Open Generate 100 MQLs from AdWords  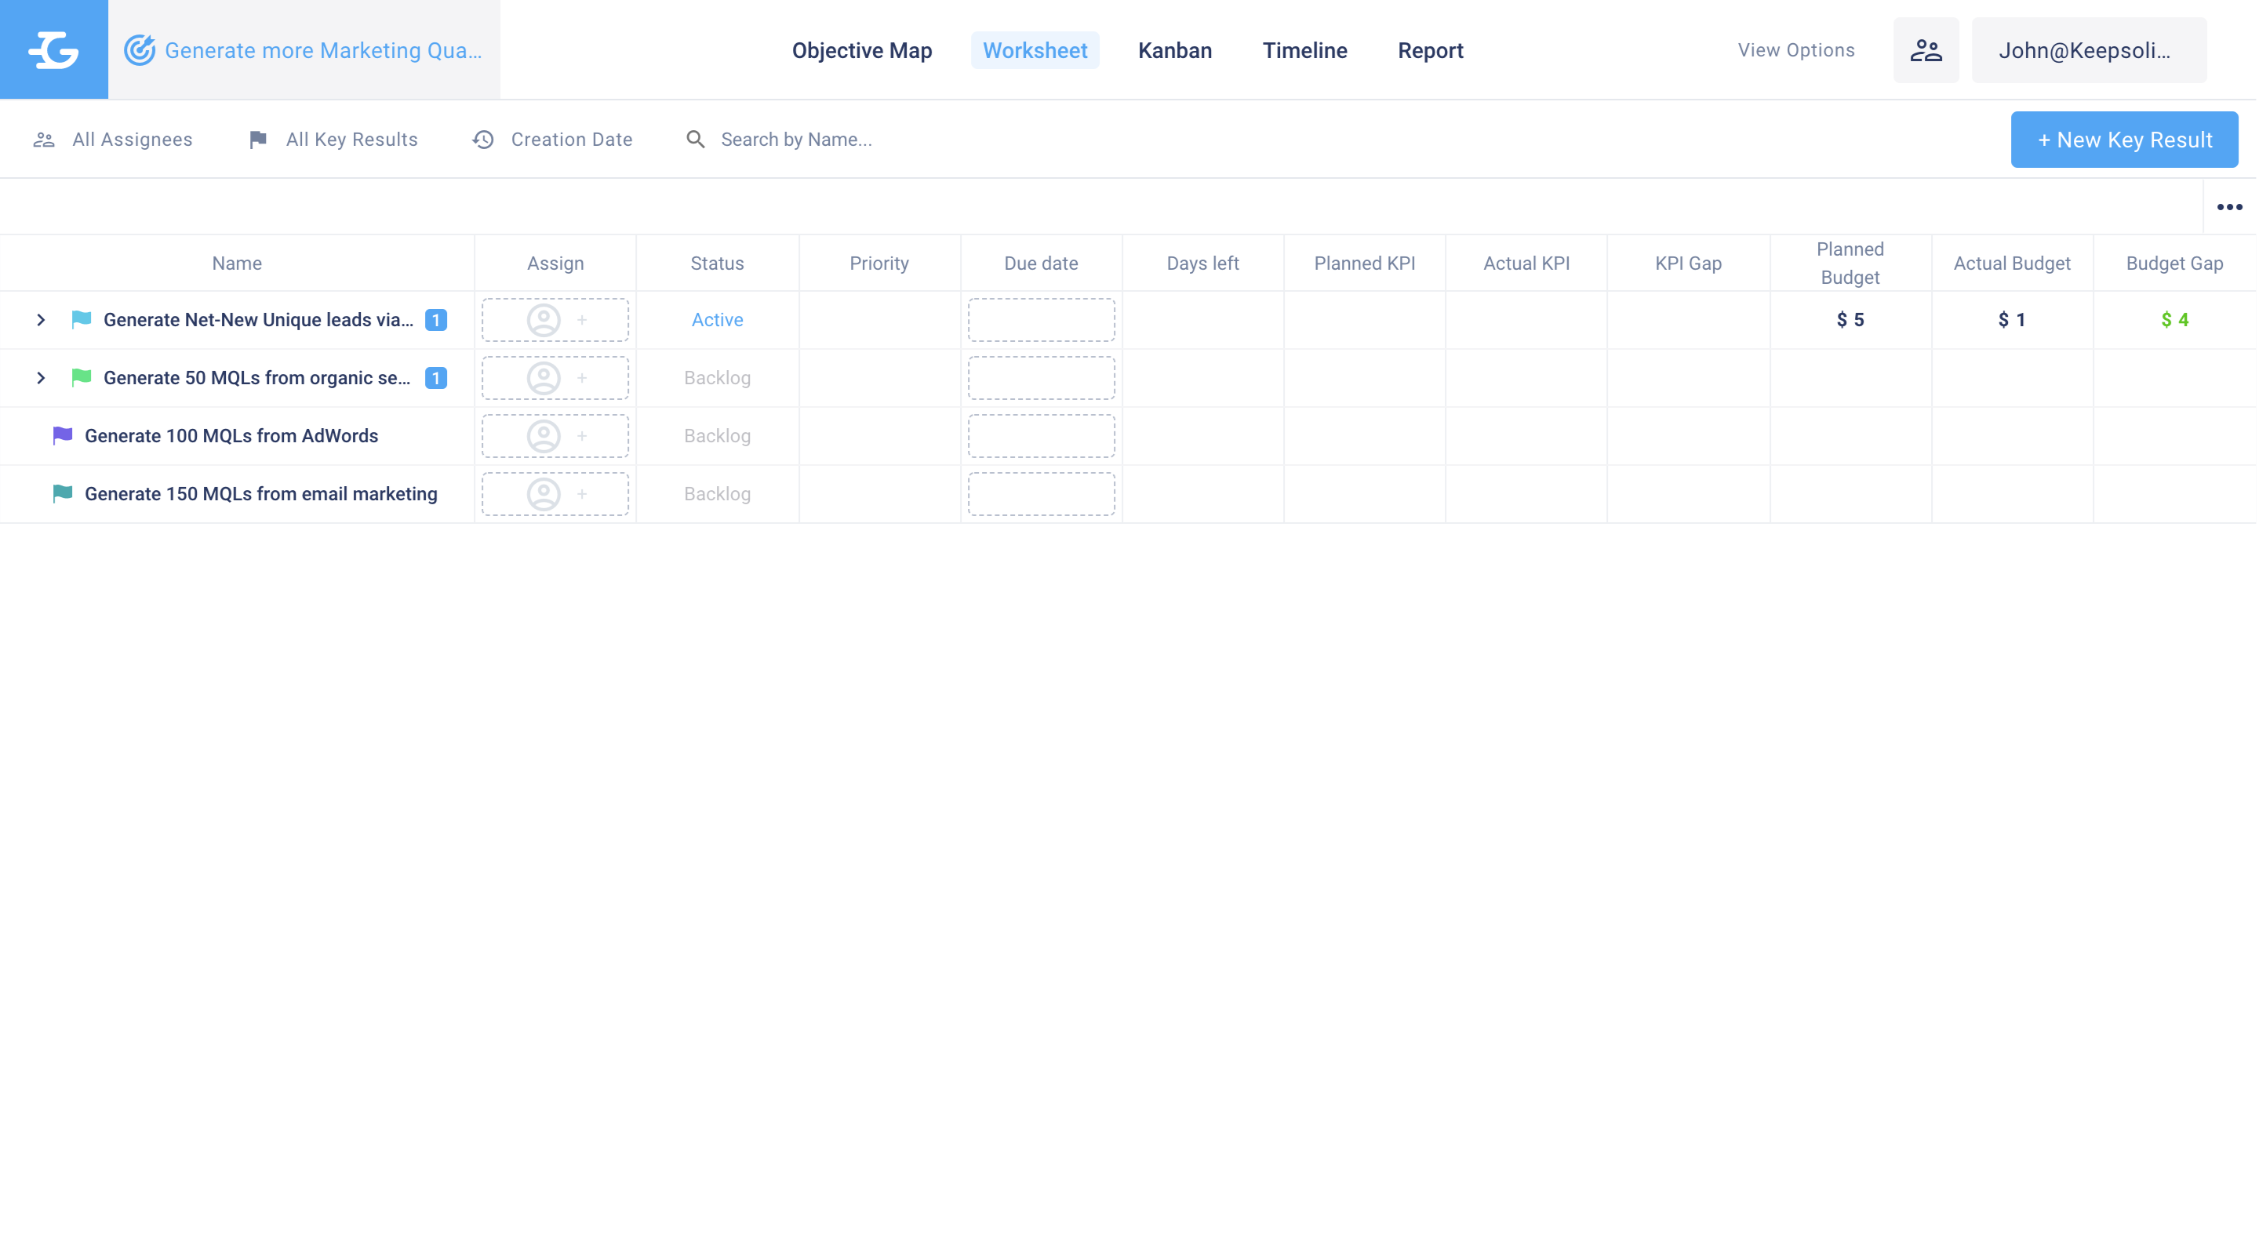click(231, 436)
